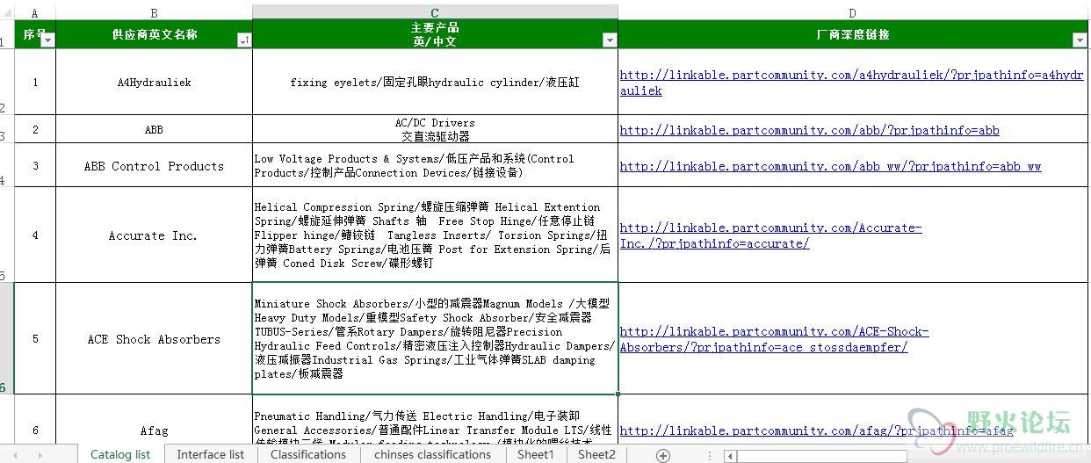Open the chinses classifications sheet tab
This screenshot has width=1091, height=463.
(432, 455)
